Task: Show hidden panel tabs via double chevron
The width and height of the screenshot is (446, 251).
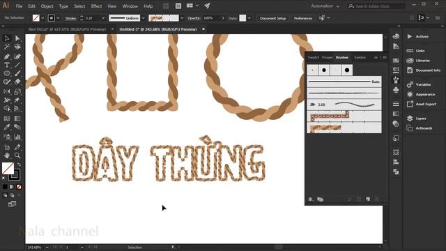Action: (376, 57)
